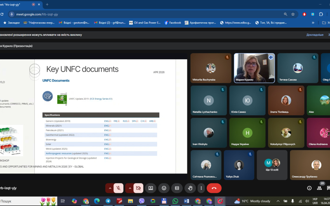This screenshot has height=206, width=330.
Task: Click the RUS link in Generic row
Action: [126, 121]
